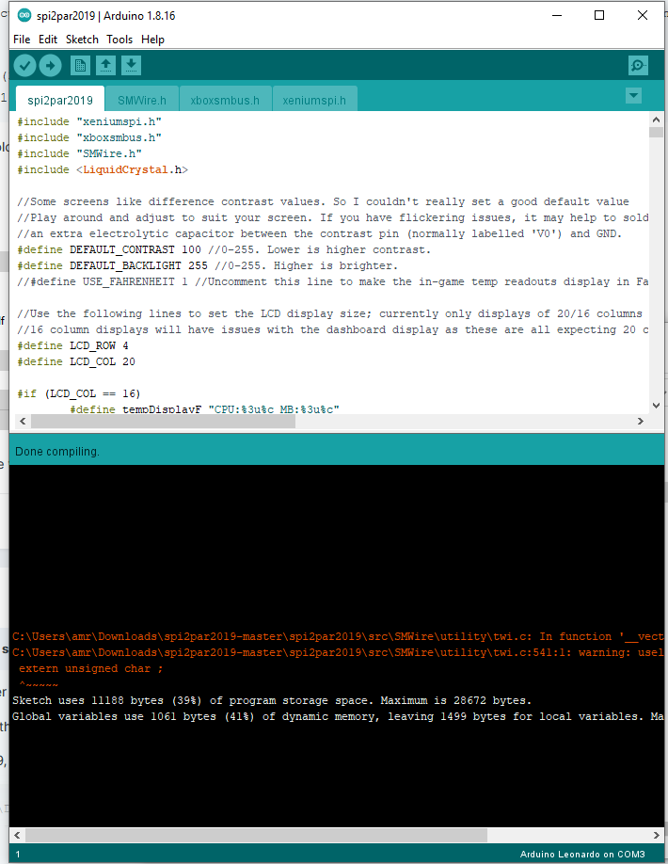Minimize the Arduino window
This screenshot has height=864, width=668.
(x=557, y=15)
